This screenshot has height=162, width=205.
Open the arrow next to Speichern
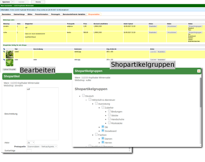click(13, 2)
